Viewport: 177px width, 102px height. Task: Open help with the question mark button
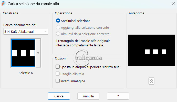[x=118, y=96]
